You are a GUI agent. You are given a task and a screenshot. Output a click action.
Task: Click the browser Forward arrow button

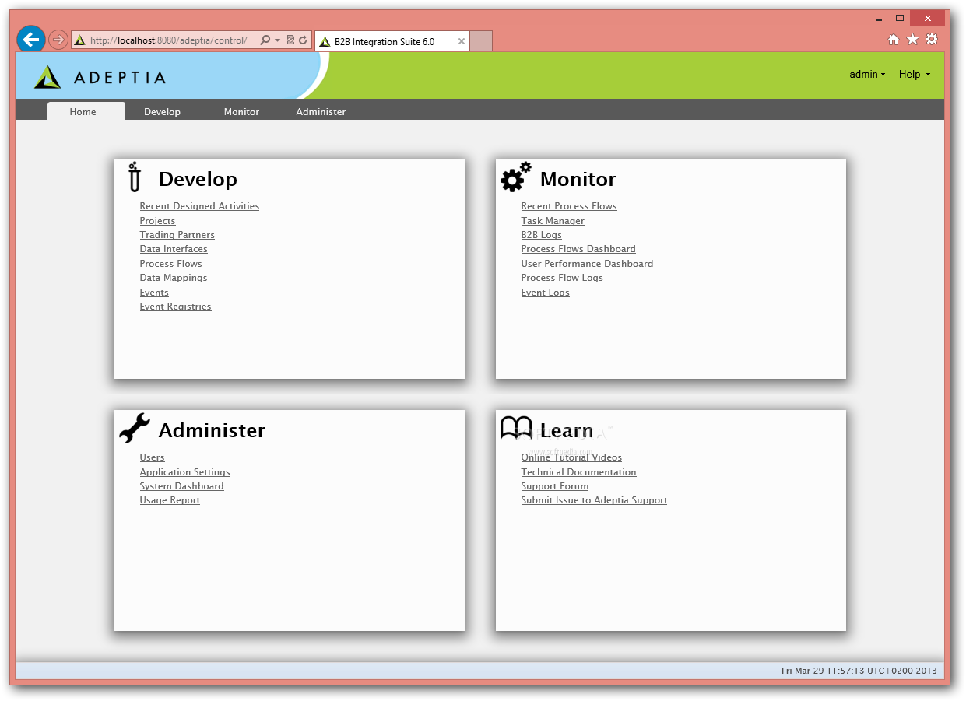(58, 40)
